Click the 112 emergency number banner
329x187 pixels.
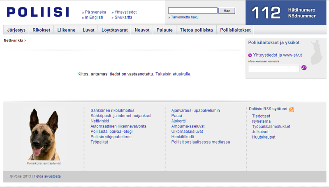pos(286,13)
